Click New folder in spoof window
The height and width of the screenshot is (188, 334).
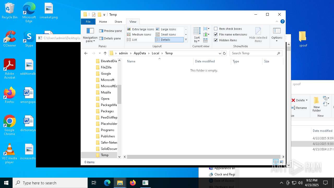[x=317, y=104]
